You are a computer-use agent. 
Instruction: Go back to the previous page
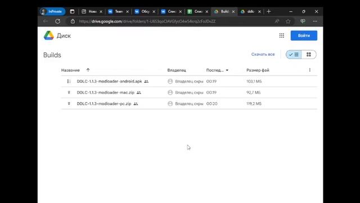point(45,21)
